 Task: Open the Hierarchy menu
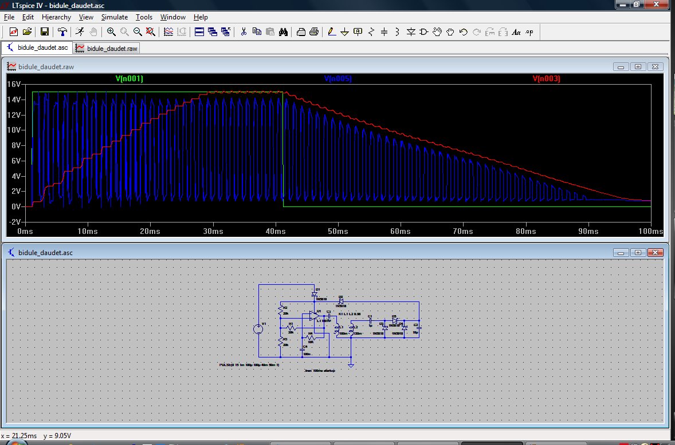tap(56, 17)
